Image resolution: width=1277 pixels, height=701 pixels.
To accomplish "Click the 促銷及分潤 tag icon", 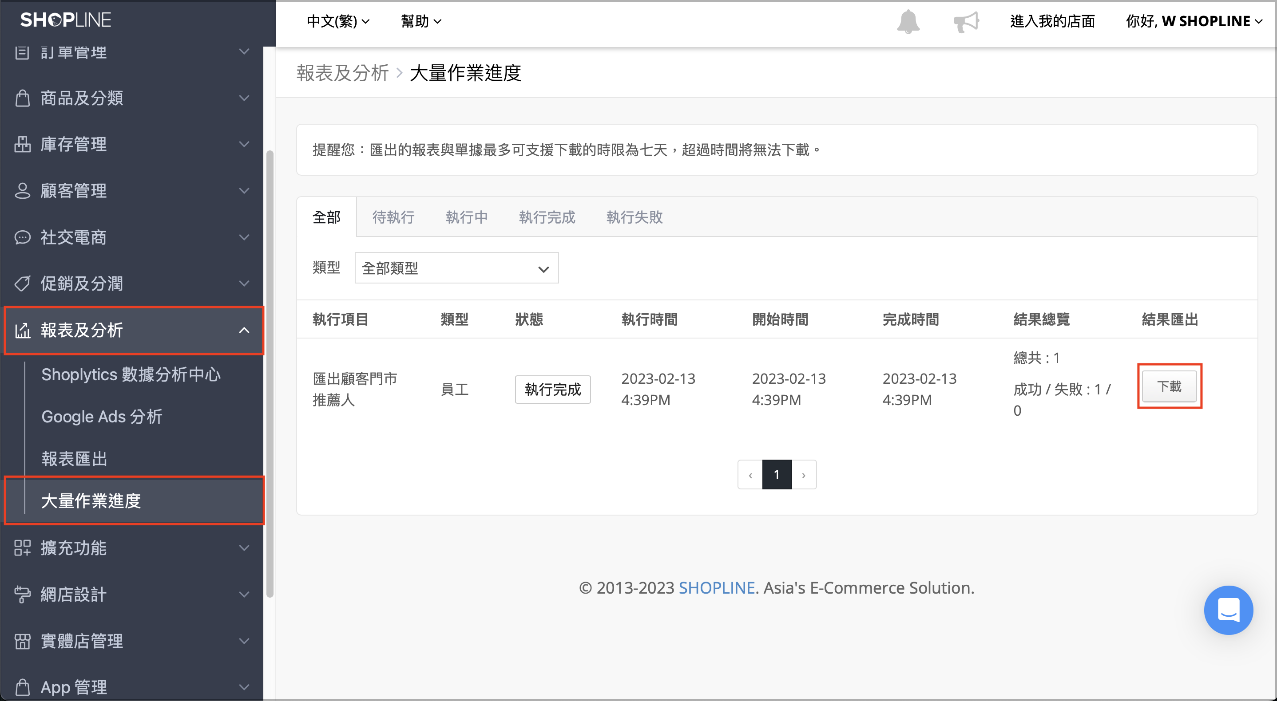I will tap(22, 284).
